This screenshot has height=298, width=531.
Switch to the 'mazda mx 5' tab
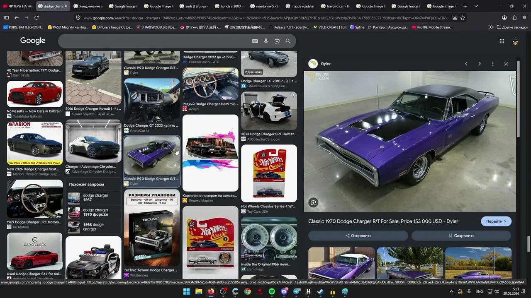click(x=265, y=6)
